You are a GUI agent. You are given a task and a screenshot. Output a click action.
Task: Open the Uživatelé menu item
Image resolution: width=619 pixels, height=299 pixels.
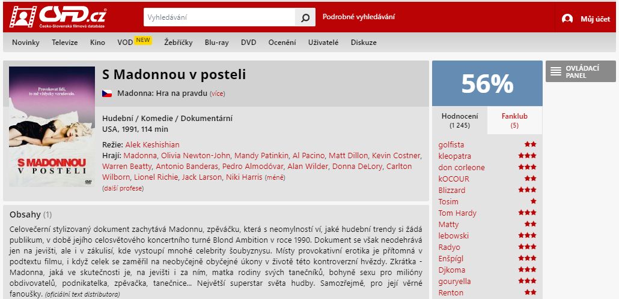coord(323,43)
